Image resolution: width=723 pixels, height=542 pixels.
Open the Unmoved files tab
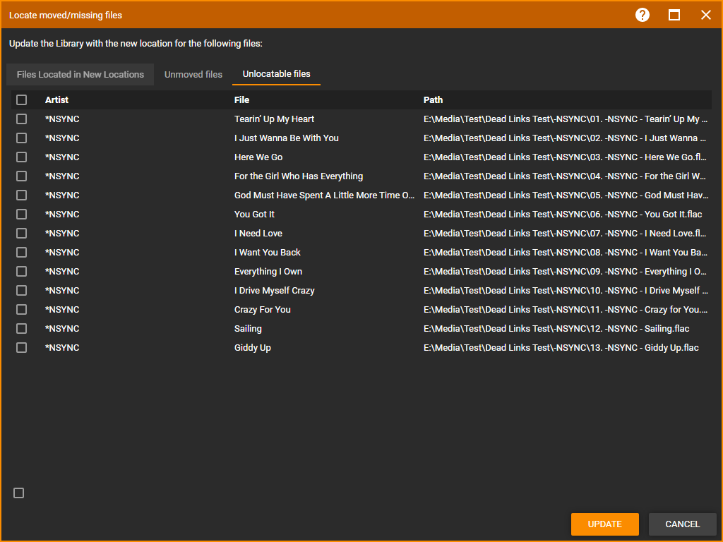pos(193,75)
